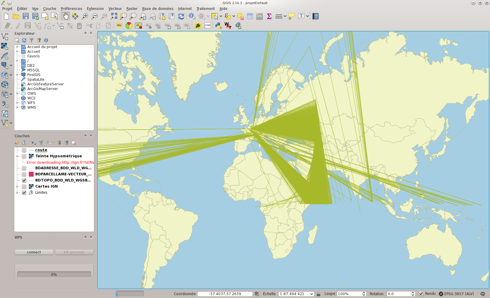Open the style brush in Couches panel
Screen dimensions: 490x298
17,143
